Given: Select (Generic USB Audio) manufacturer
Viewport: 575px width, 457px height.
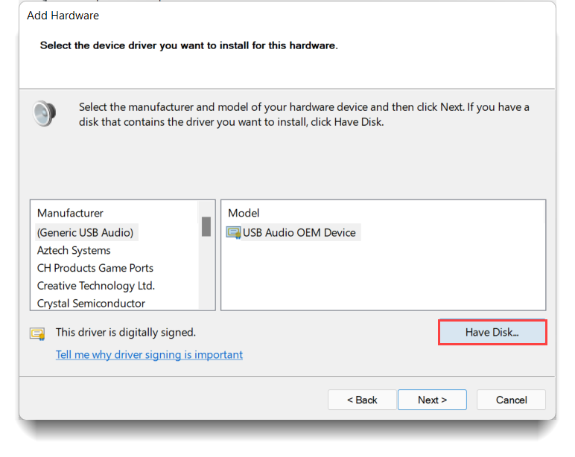Looking at the screenshot, I should 86,233.
